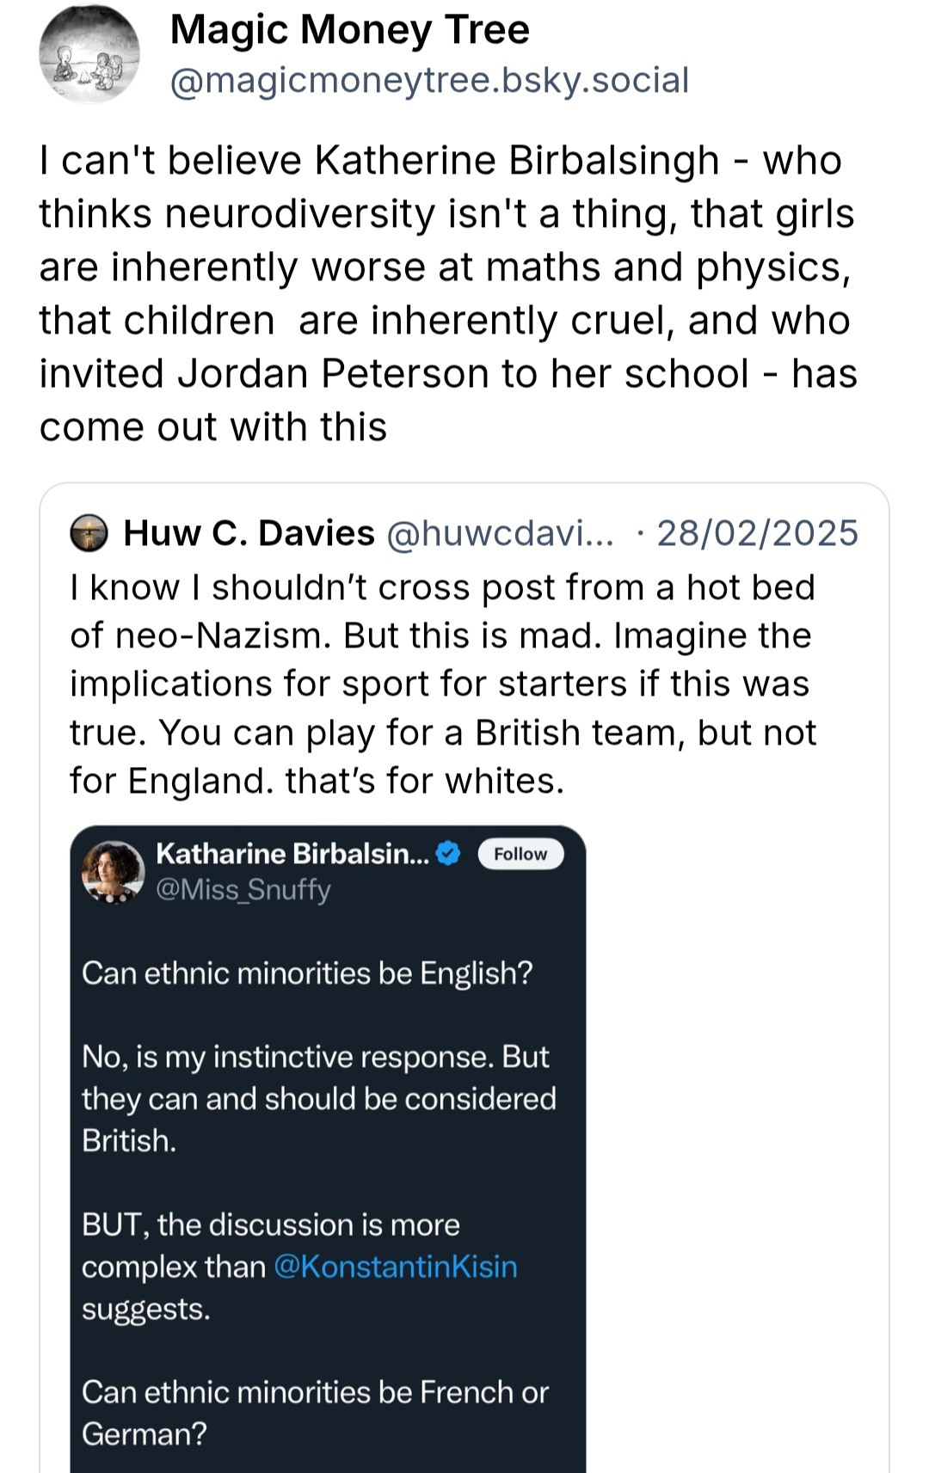The image size is (929, 1473).
Task: Open the quoted post text about neo-Nazism
Action: (443, 684)
